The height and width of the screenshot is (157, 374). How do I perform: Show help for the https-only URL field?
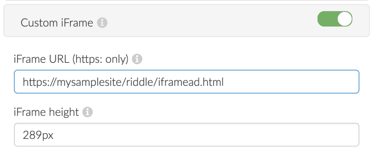[137, 59]
